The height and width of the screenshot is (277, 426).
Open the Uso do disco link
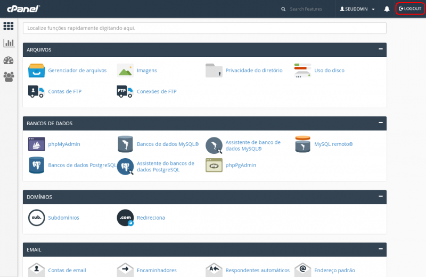click(329, 71)
